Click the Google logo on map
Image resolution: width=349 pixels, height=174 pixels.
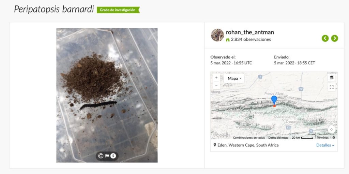222,135
